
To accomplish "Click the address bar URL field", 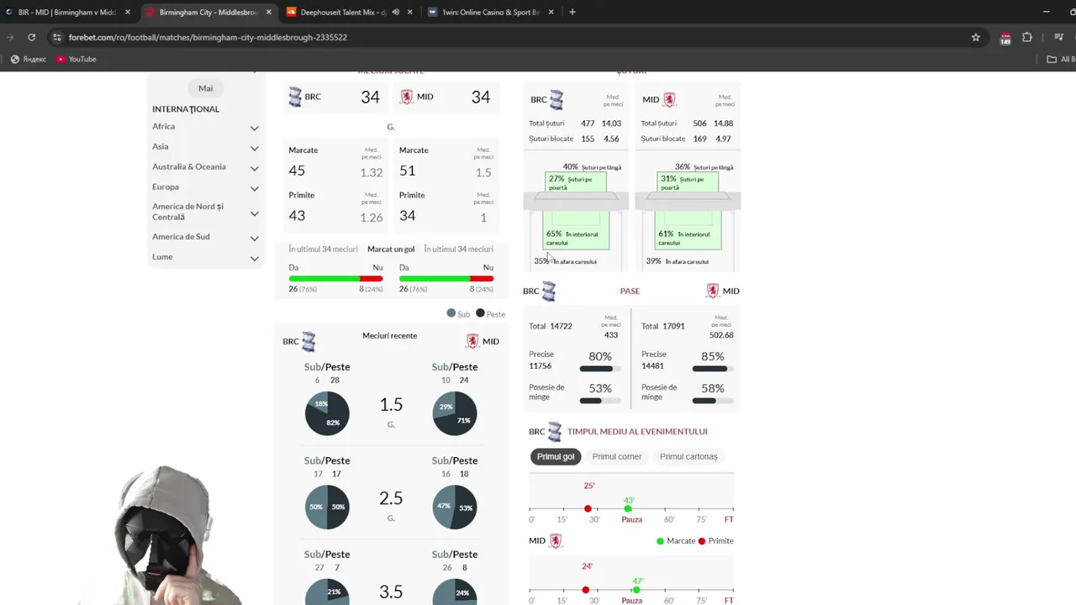I will (x=504, y=37).
